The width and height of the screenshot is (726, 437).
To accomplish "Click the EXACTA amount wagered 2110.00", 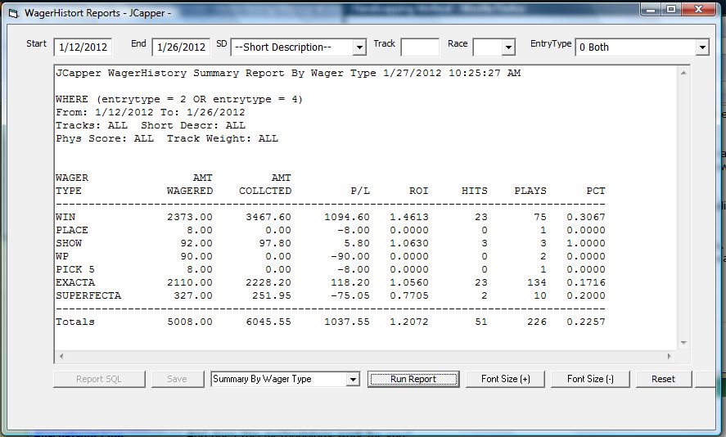I will 190,282.
